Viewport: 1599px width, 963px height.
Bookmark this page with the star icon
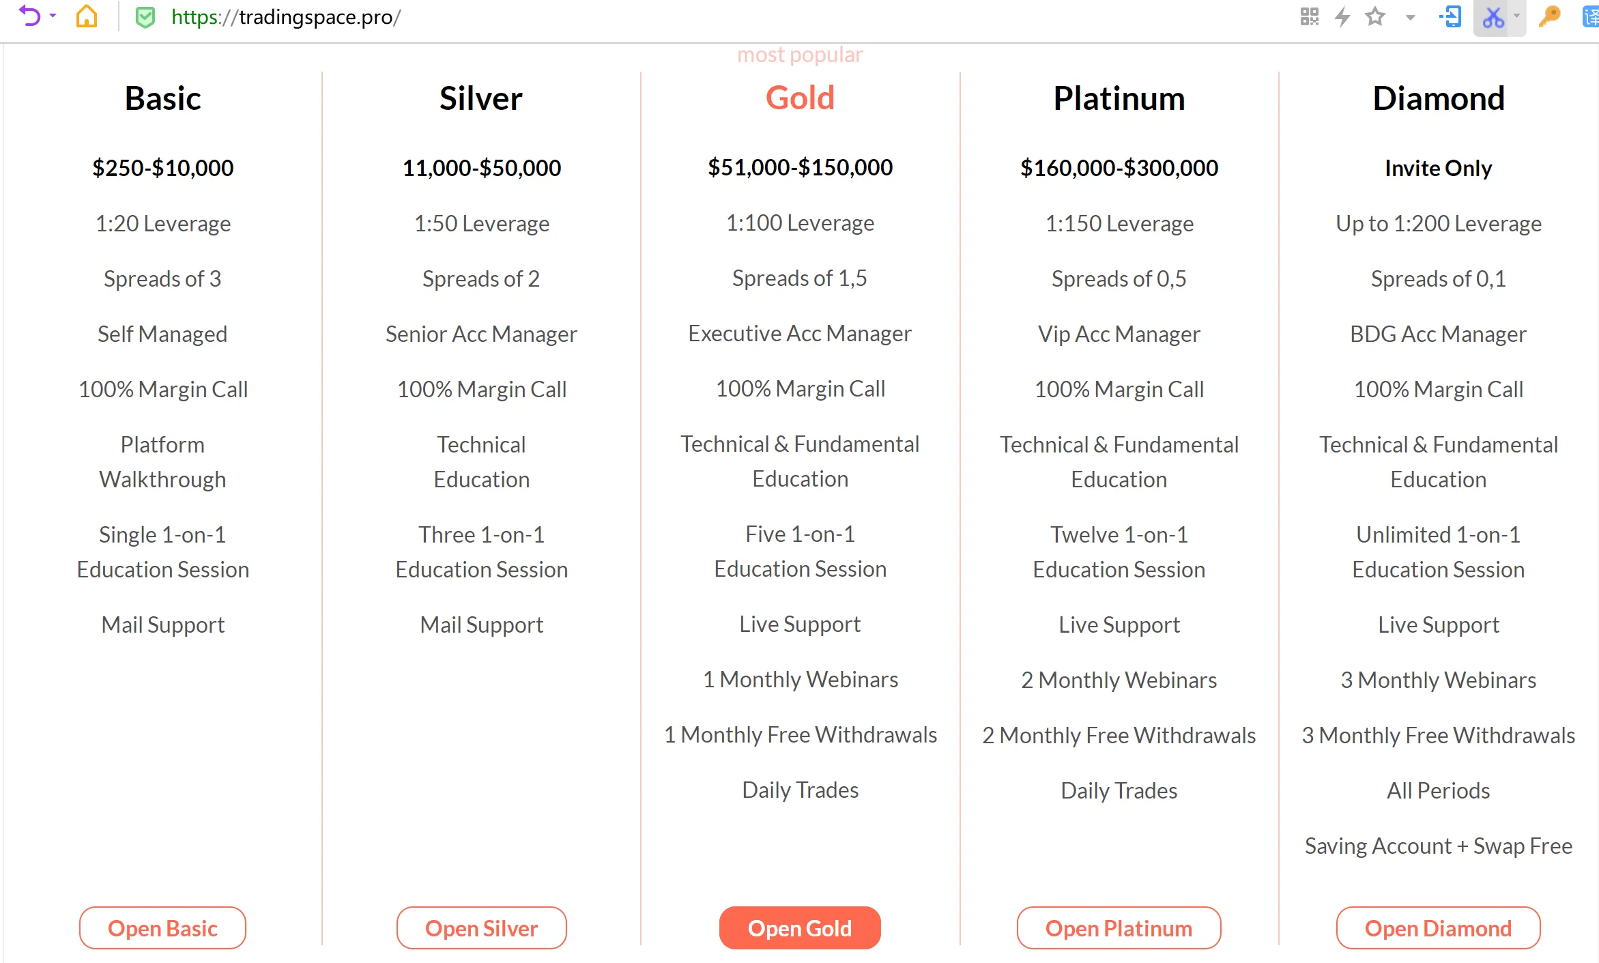point(1375,16)
